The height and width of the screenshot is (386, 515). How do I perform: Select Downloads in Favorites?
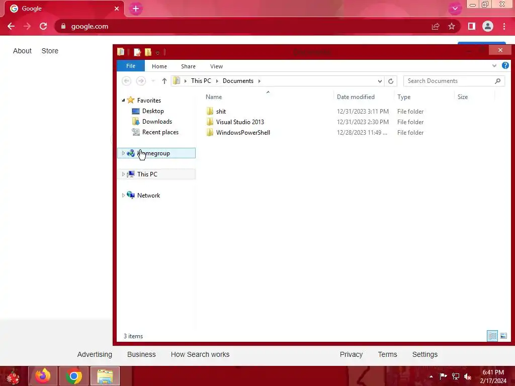[157, 122]
